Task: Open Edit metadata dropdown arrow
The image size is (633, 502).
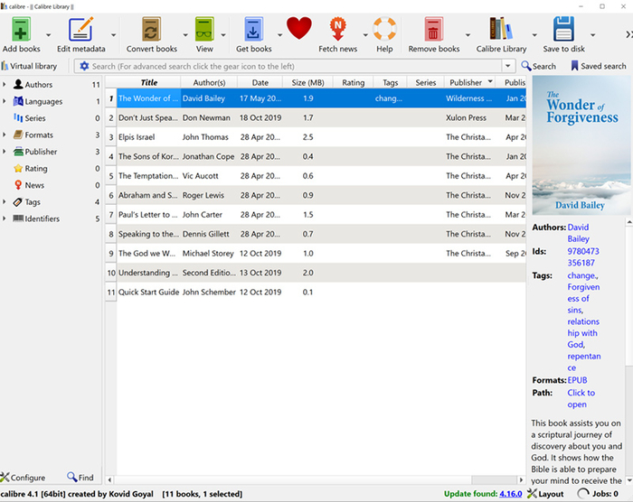Action: click(113, 35)
